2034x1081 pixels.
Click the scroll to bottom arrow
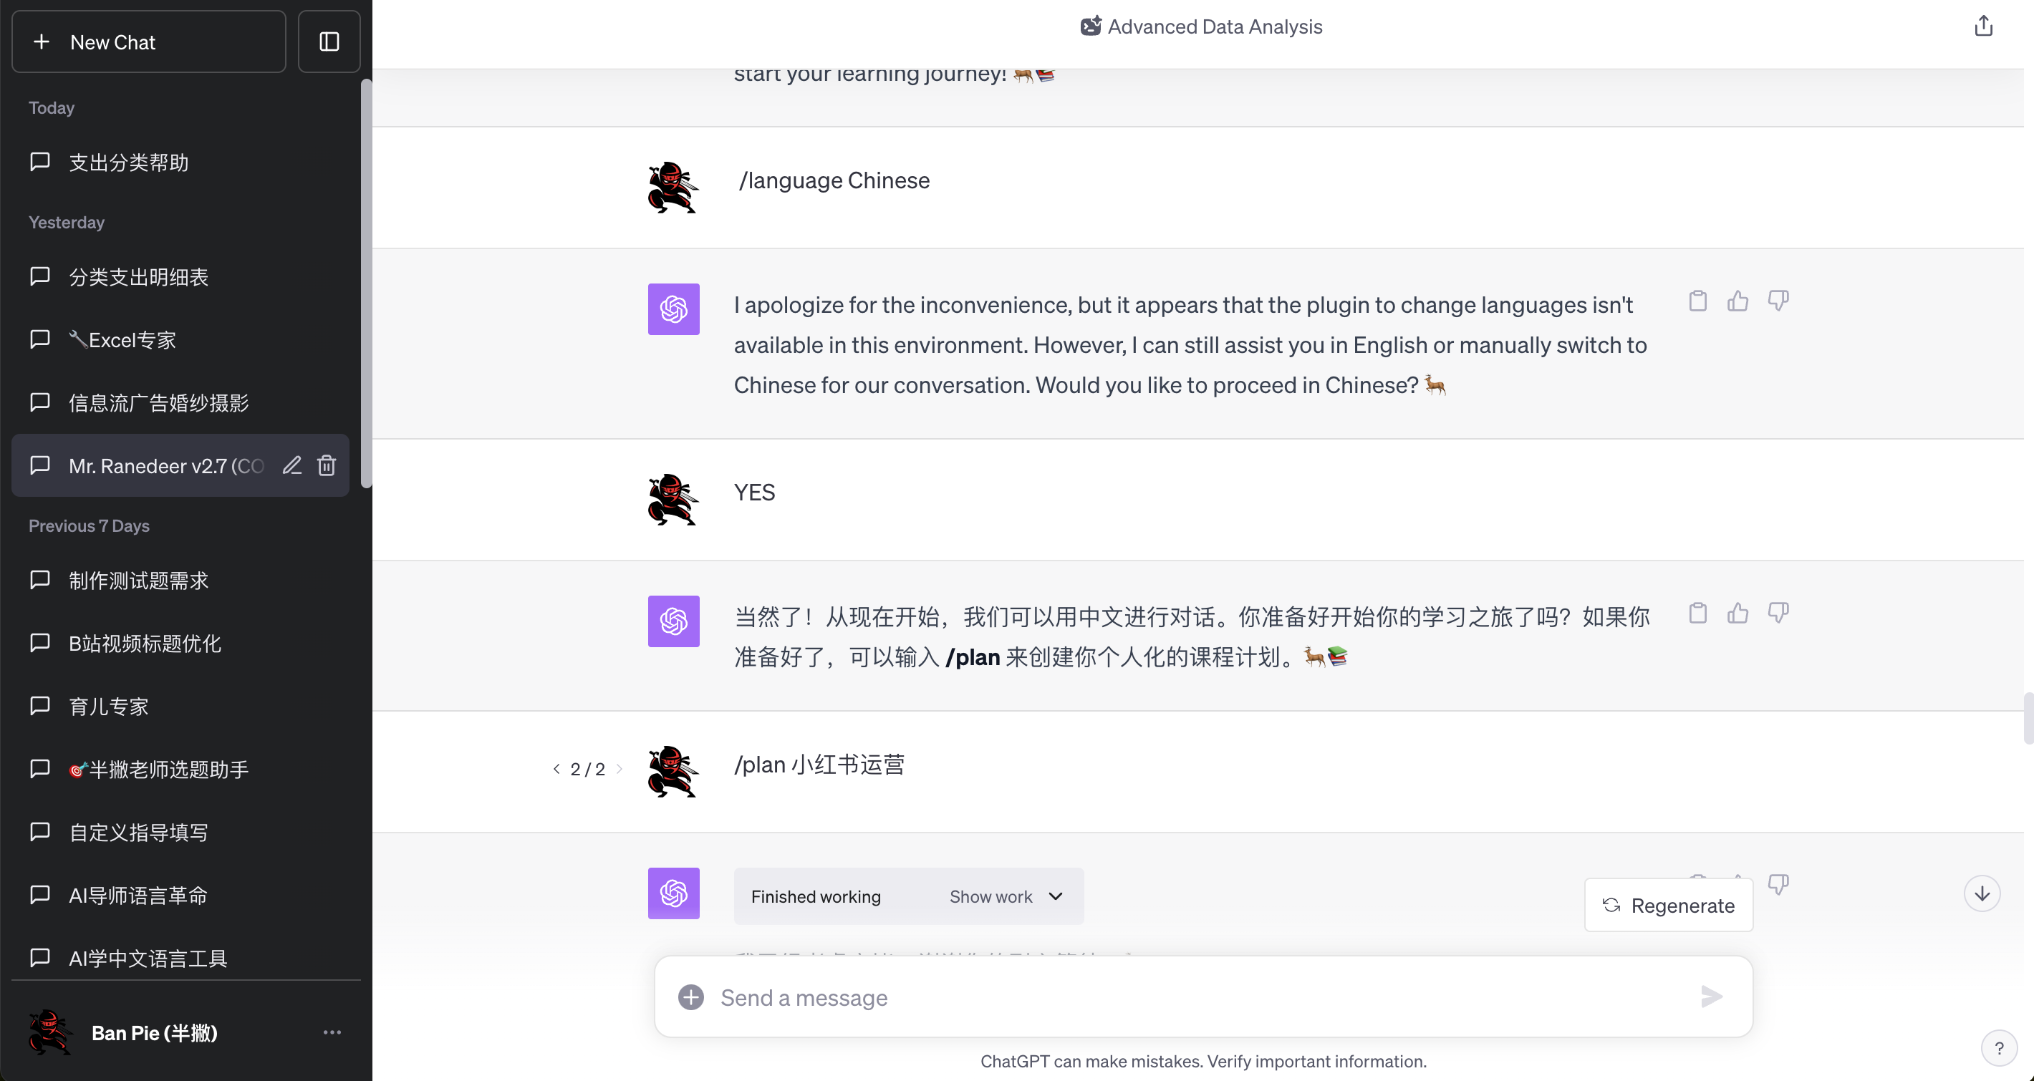coord(1981,894)
